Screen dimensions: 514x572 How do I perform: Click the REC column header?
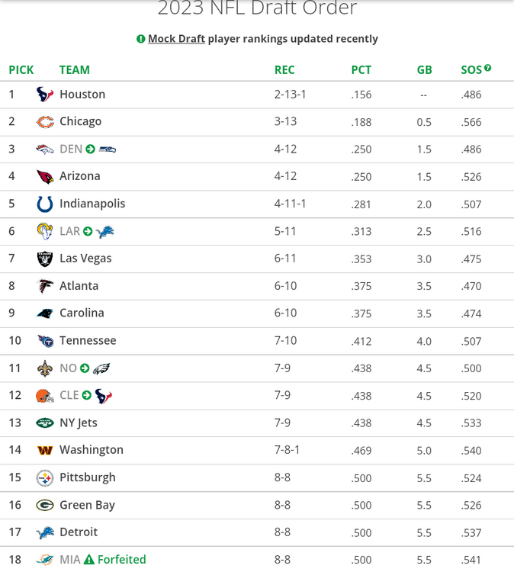(284, 70)
